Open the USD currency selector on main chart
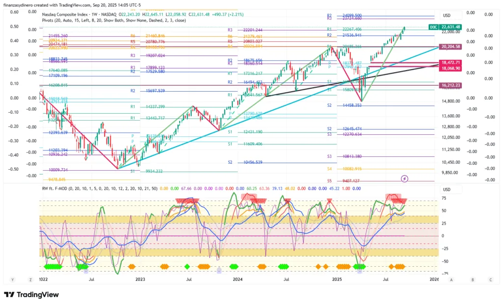The width and height of the screenshot is (503, 305). pos(450,15)
